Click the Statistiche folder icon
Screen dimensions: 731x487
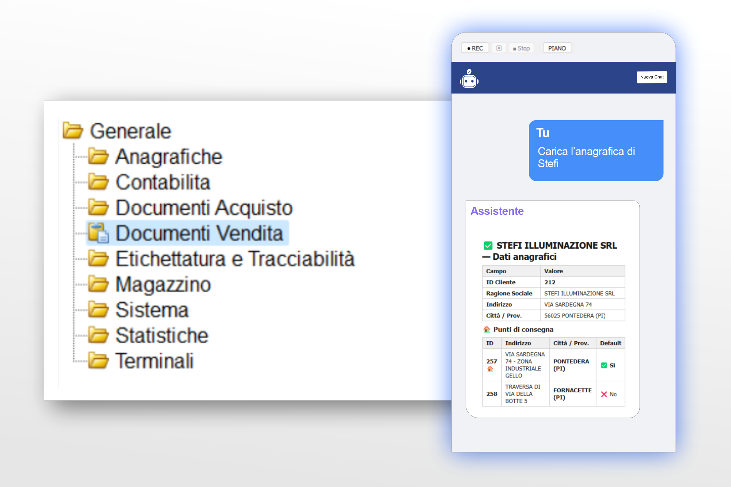pyautogui.click(x=98, y=335)
